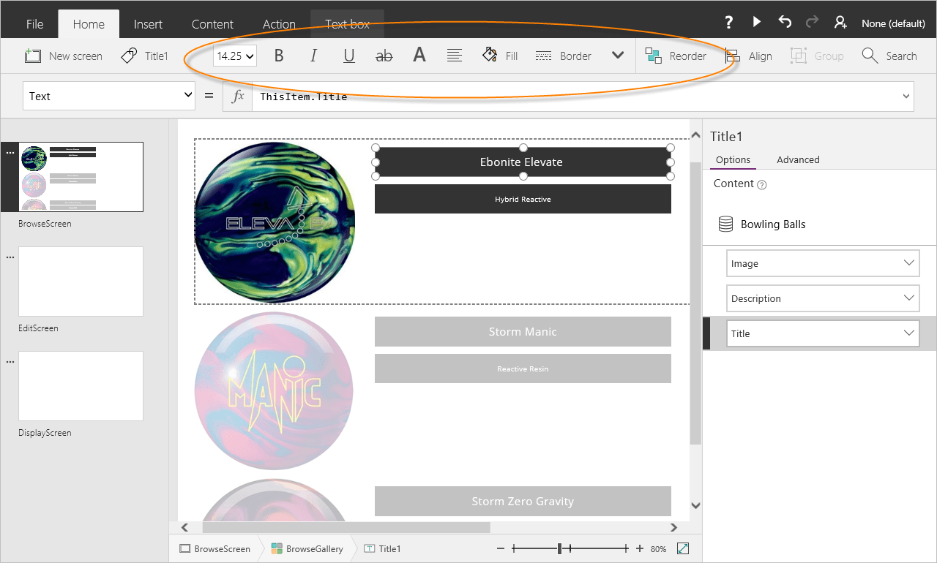The image size is (937, 563).
Task: Toggle bold formatting
Action: 278,55
